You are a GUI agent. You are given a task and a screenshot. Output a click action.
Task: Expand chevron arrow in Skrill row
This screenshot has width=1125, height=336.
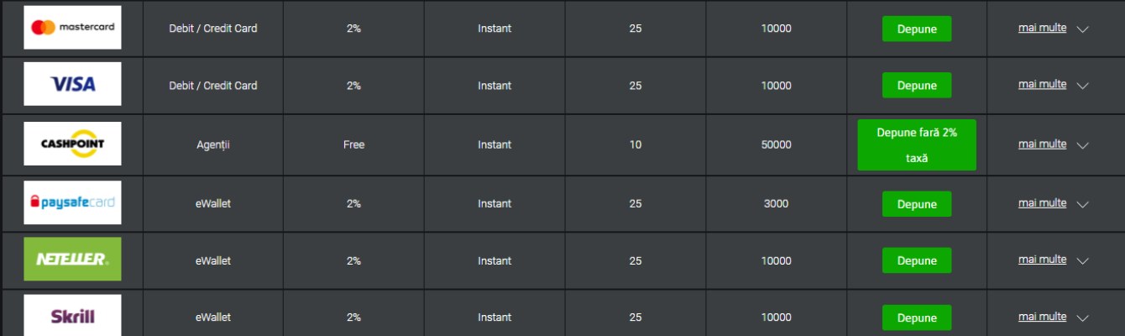[x=1082, y=318]
